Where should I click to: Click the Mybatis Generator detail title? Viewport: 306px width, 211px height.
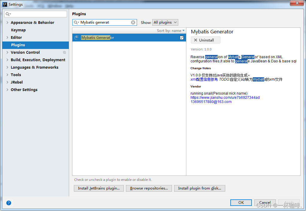[x=212, y=32]
